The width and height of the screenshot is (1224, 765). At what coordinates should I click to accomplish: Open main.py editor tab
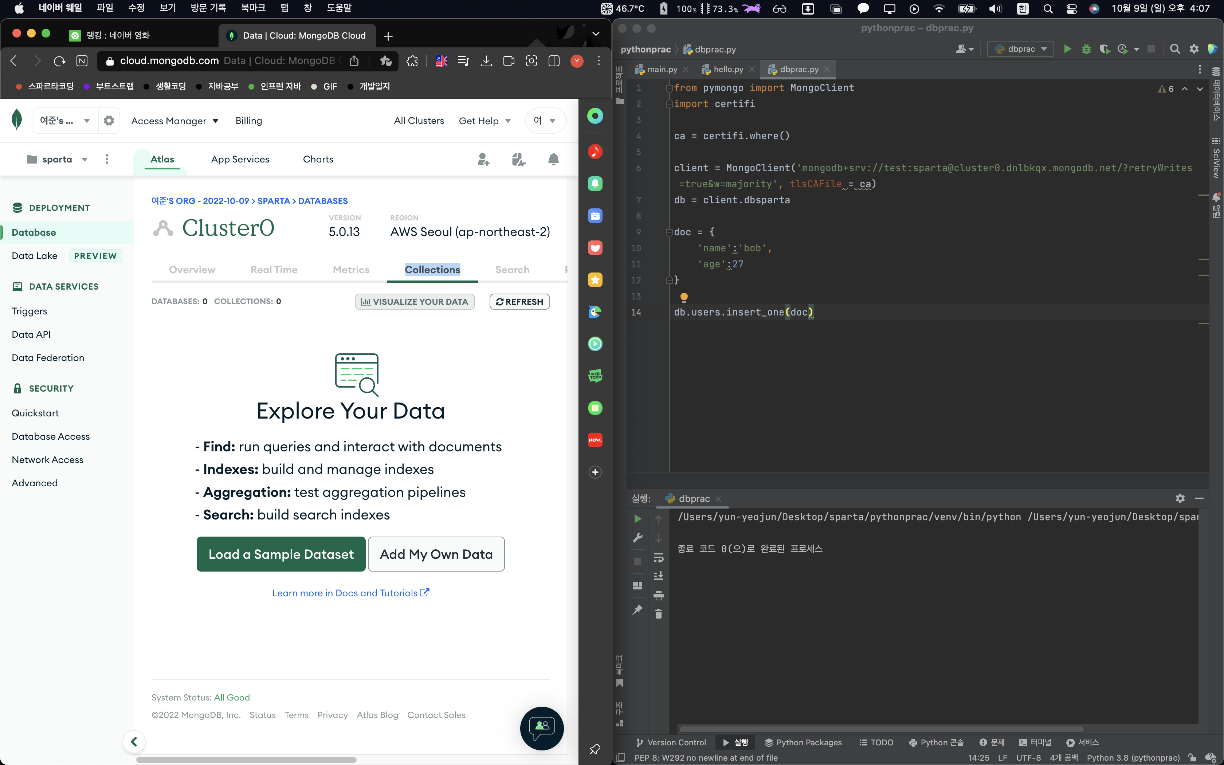(662, 69)
